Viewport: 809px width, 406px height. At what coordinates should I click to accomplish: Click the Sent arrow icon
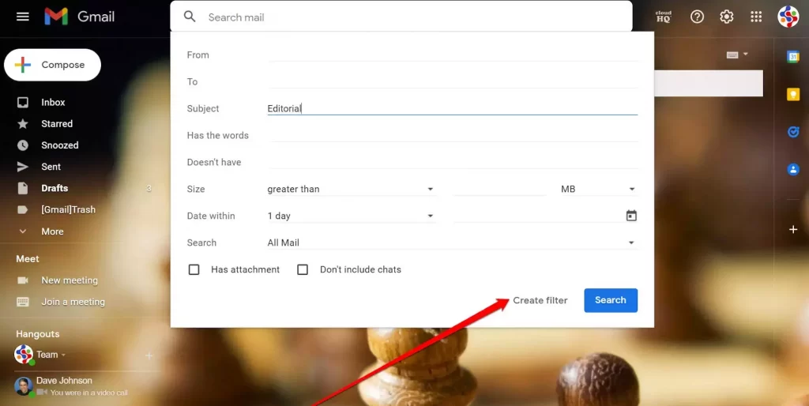23,167
